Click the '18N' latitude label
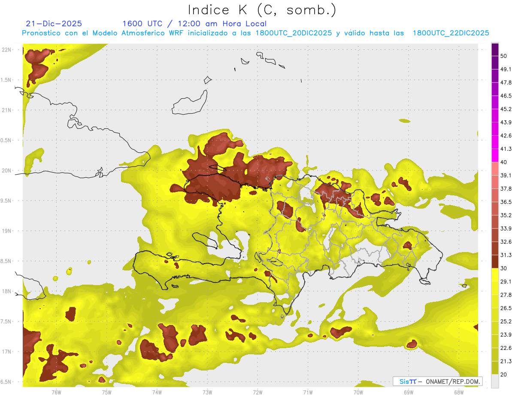Image resolution: width=515 pixels, height=398 pixels. [6, 291]
